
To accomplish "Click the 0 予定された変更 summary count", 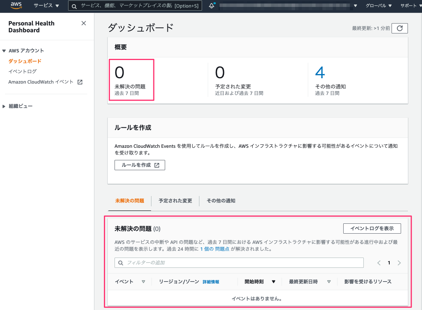I will point(220,73).
